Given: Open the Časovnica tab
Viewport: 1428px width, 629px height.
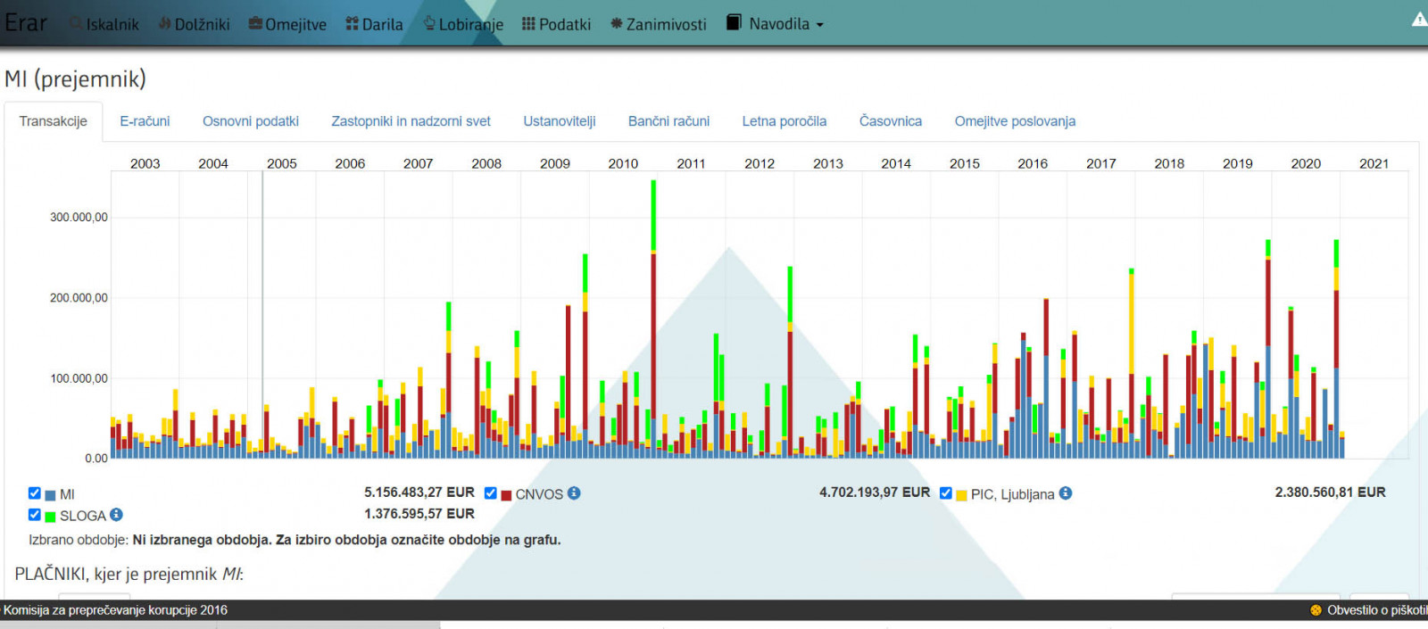Looking at the screenshot, I should point(890,121).
